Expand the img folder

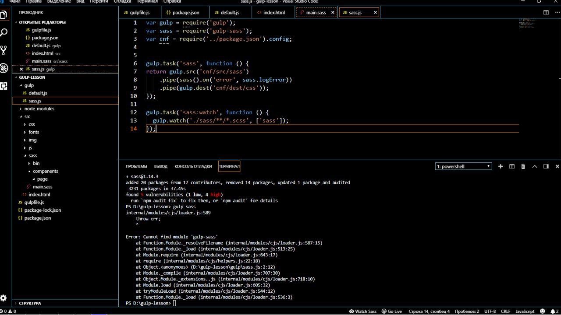pyautogui.click(x=32, y=140)
